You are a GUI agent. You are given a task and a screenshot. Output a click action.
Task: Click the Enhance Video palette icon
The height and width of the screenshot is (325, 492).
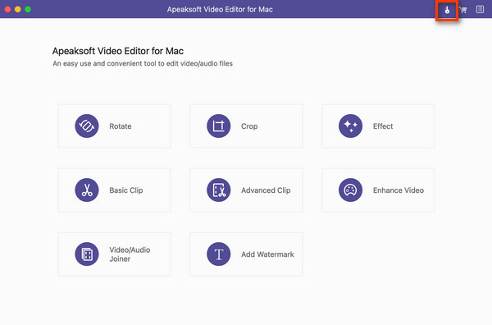(x=350, y=190)
